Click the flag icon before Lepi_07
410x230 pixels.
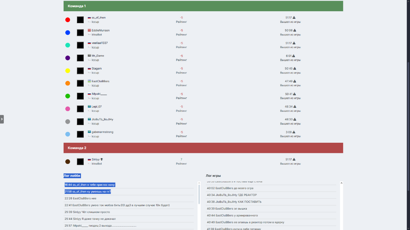tap(89, 106)
